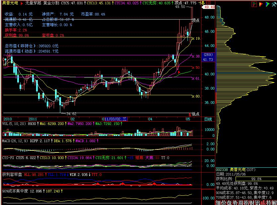Click the 换手率:2.2% value
The image size is (277, 205).
(x=16, y=30)
